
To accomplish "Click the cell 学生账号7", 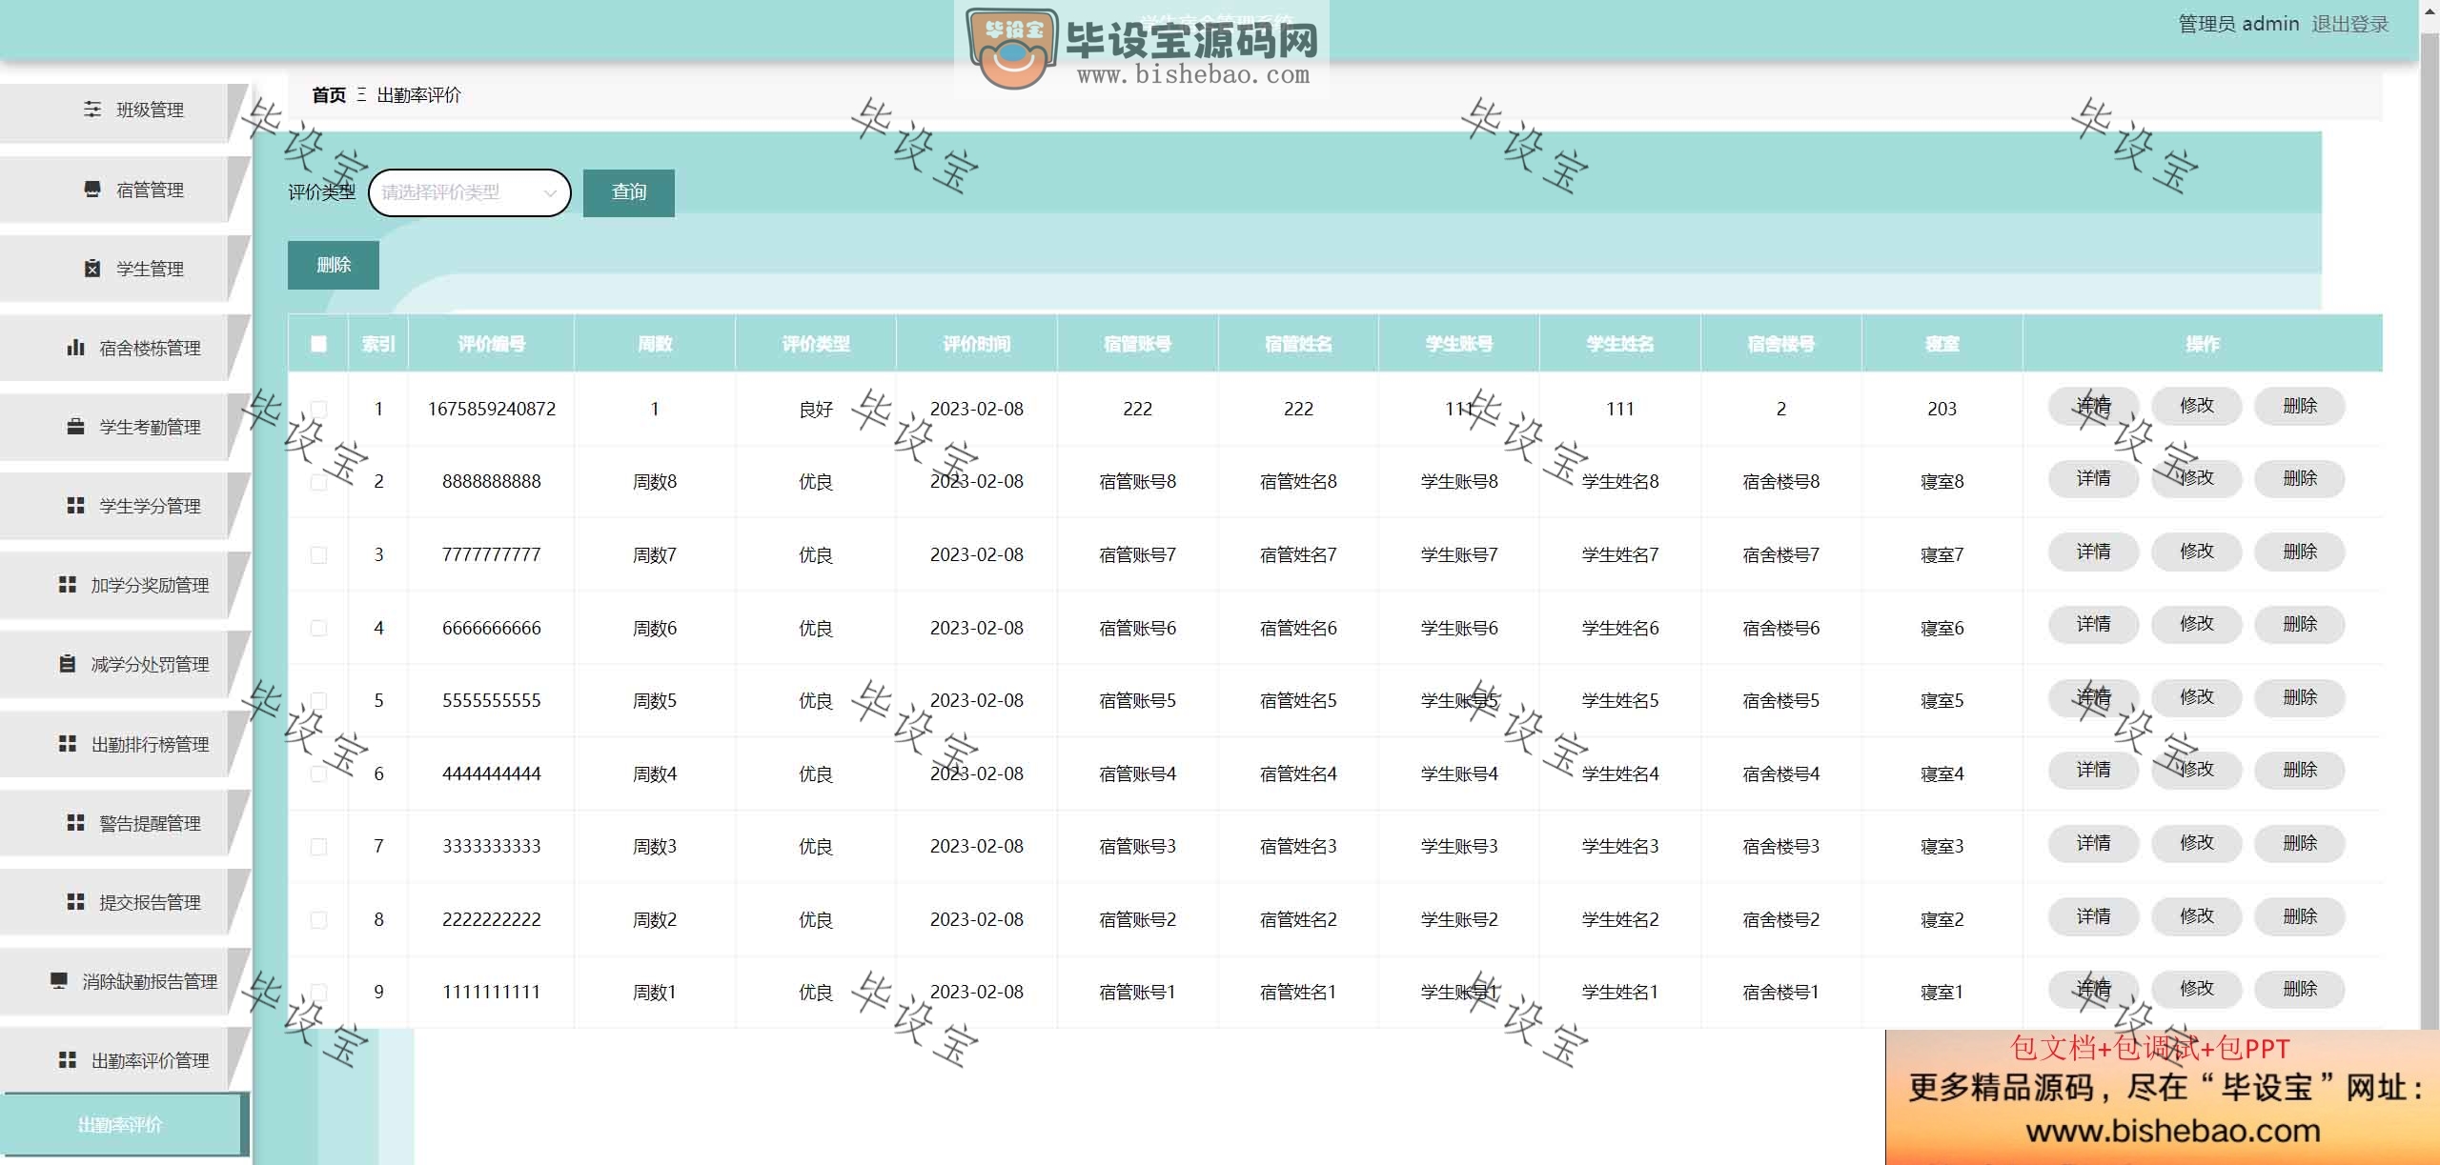I will pos(1459,555).
